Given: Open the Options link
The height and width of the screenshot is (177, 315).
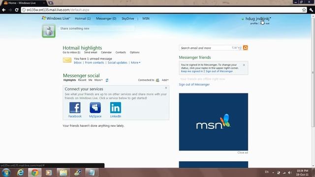Looking at the screenshot, I should (x=134, y=53).
